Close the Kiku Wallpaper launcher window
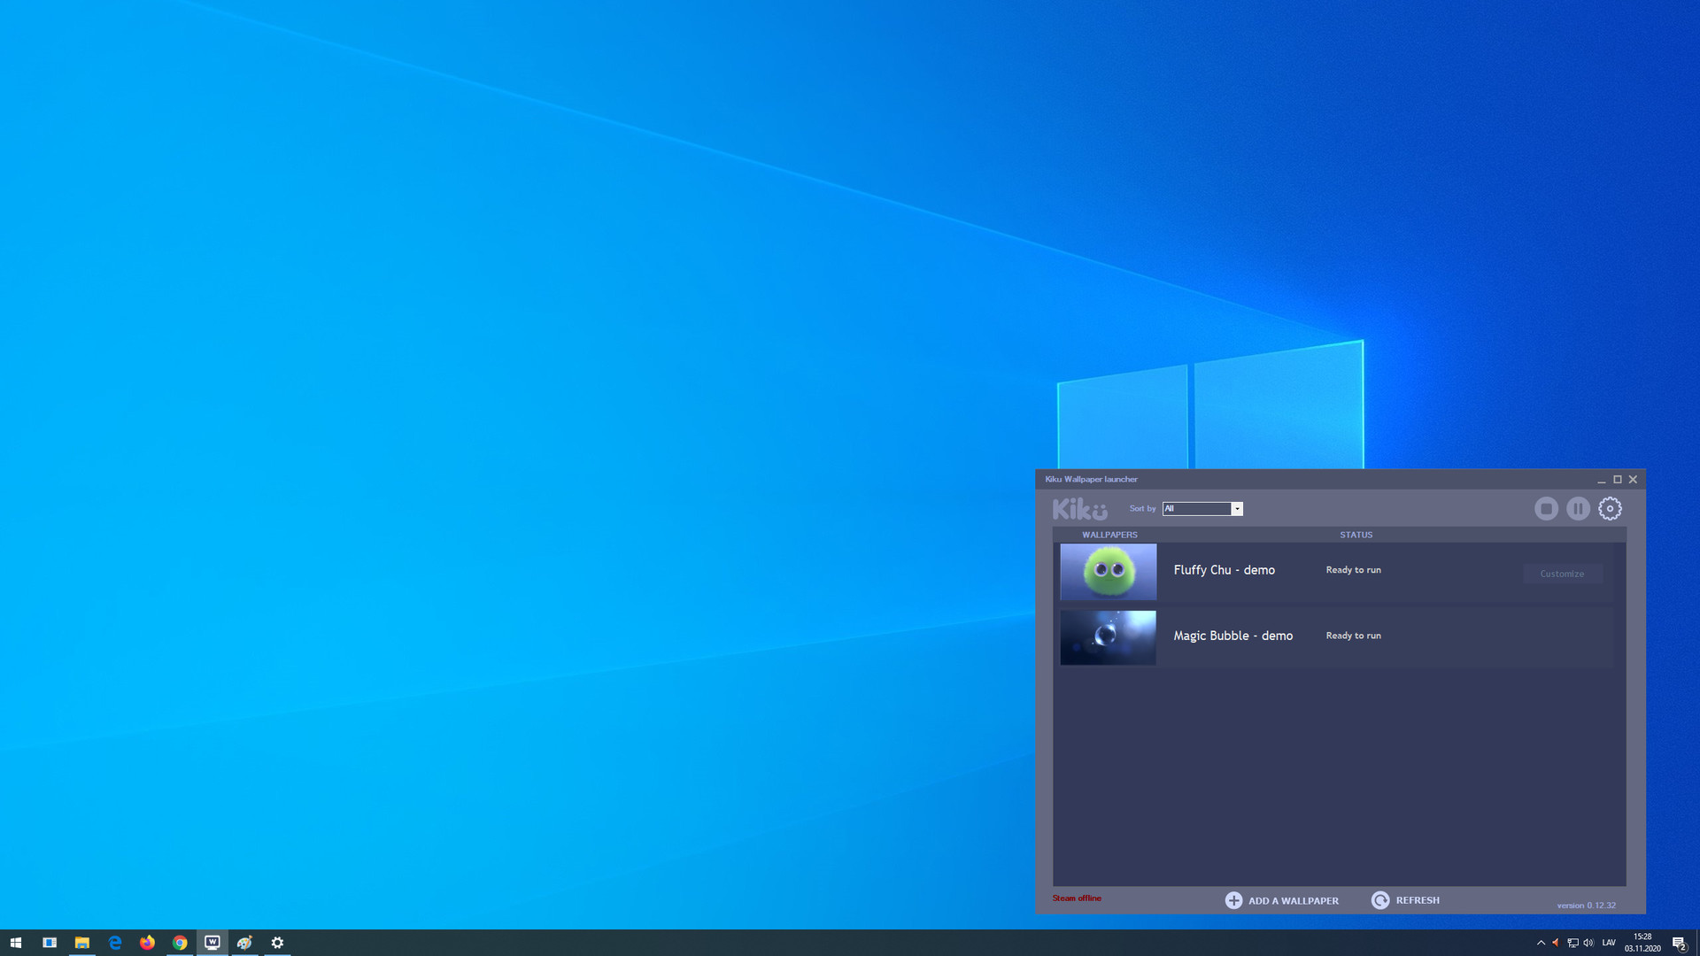The width and height of the screenshot is (1700, 956). (1633, 480)
